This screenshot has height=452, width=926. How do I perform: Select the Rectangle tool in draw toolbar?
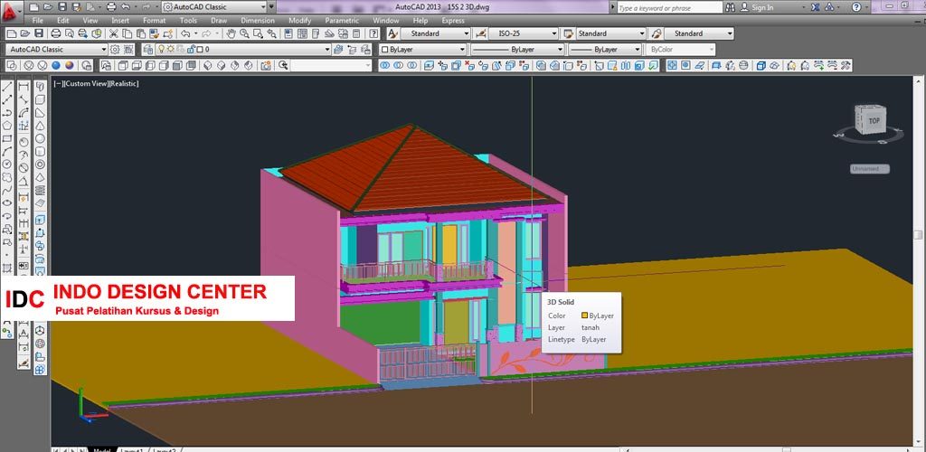pyautogui.click(x=7, y=138)
